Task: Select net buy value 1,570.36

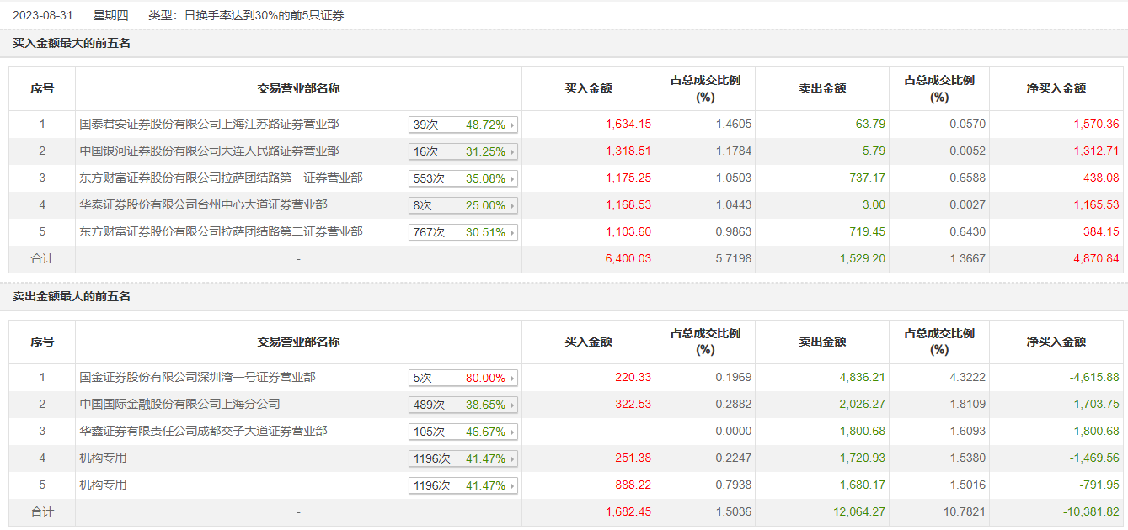Action: [1096, 125]
